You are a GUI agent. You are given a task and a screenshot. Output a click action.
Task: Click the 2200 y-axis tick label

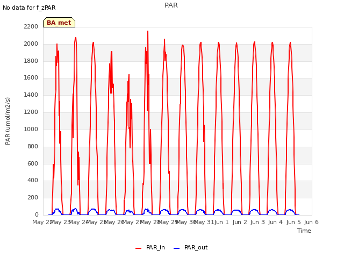tap(31, 26)
